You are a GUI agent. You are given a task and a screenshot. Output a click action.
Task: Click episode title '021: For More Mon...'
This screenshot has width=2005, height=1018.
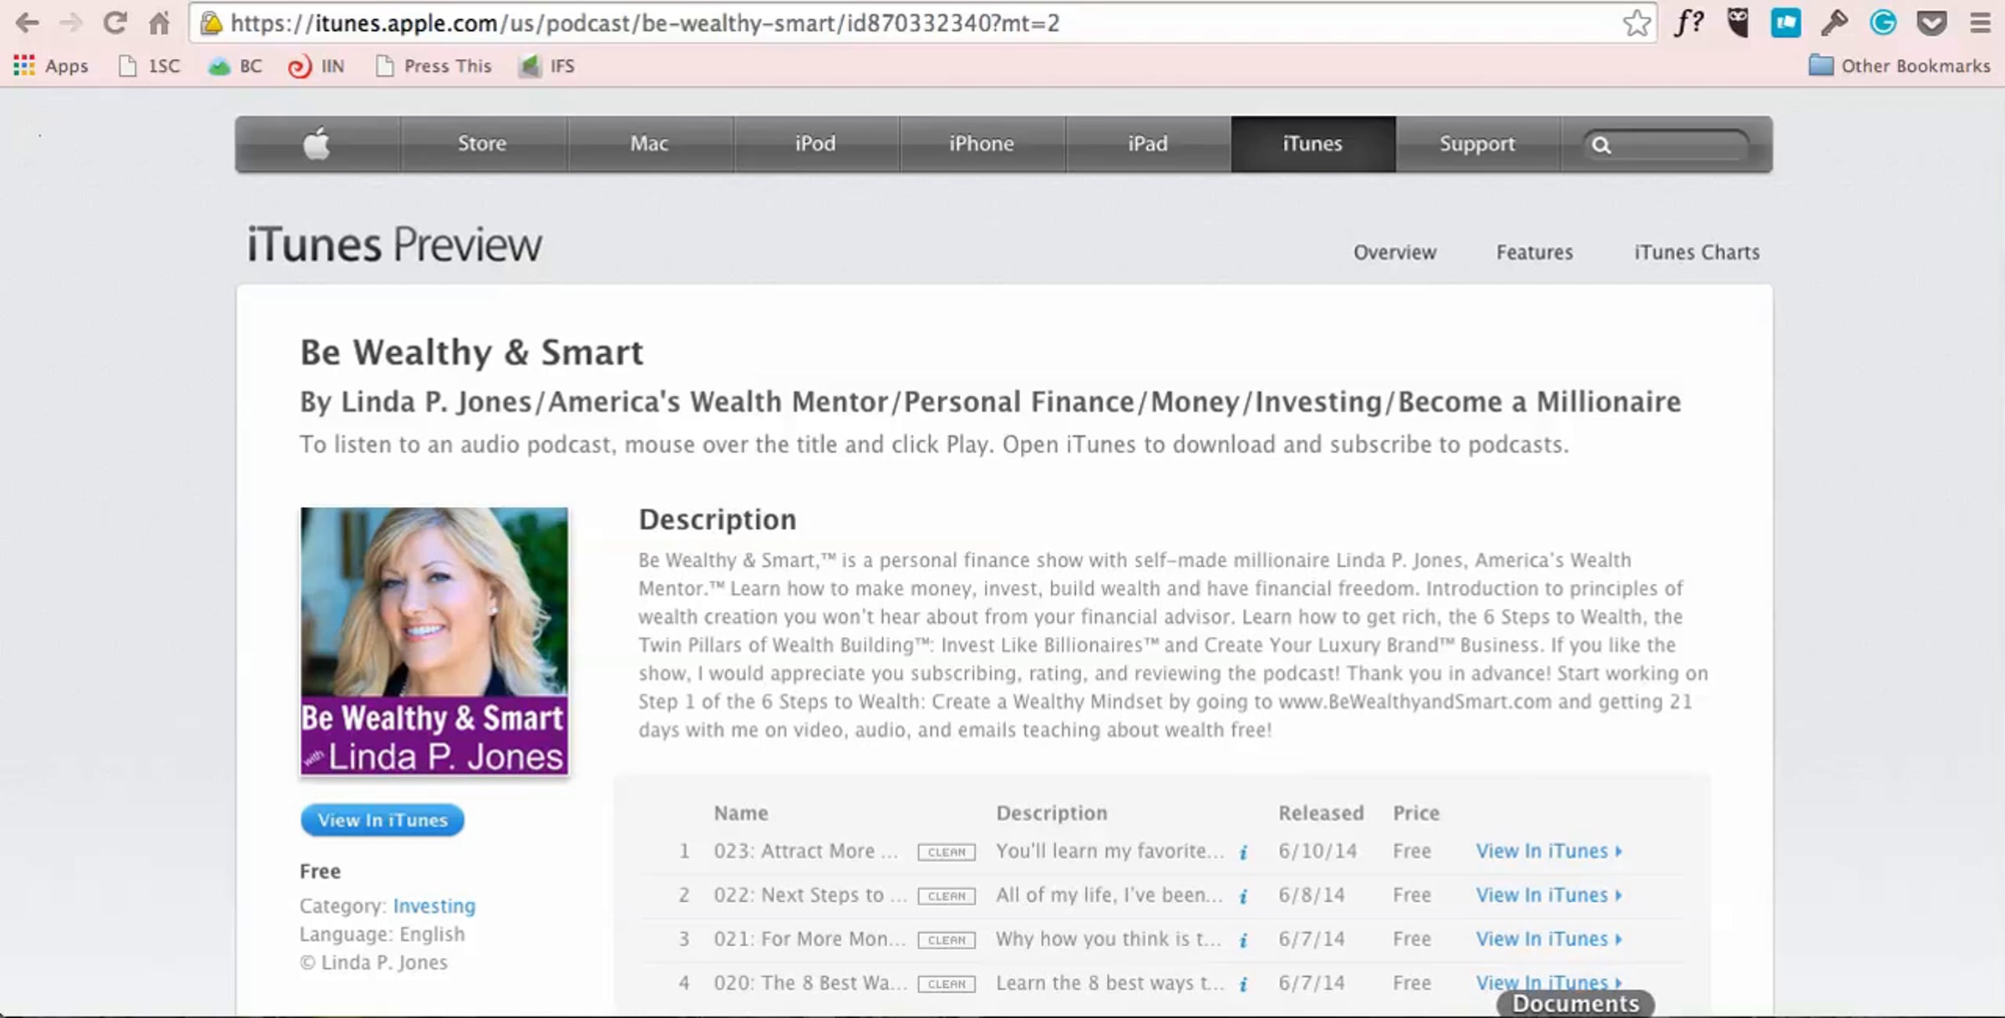pos(810,939)
